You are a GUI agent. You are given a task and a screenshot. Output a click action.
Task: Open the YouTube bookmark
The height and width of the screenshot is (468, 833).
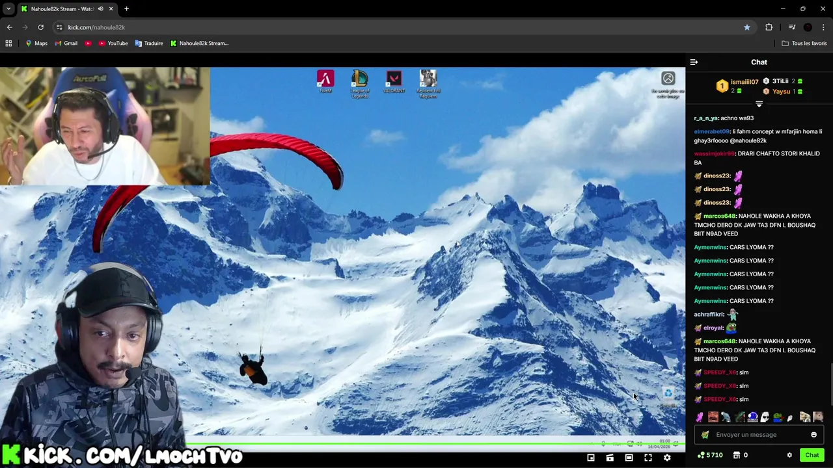(113, 44)
